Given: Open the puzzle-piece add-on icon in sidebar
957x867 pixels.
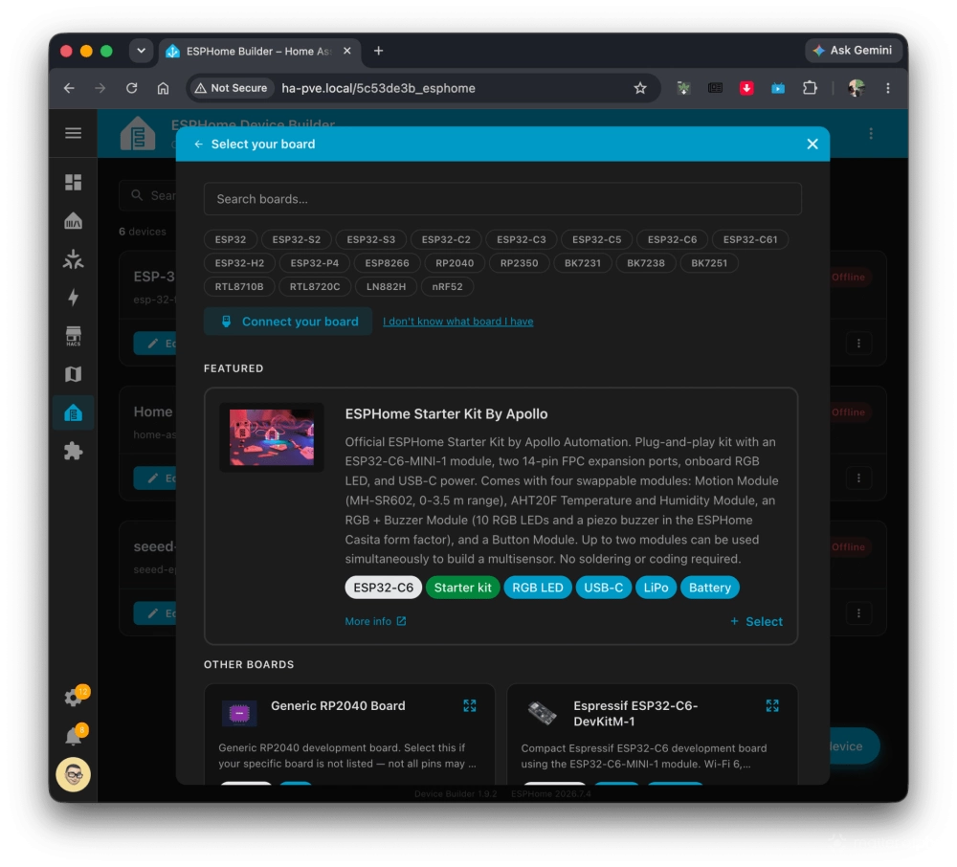Looking at the screenshot, I should tap(74, 452).
